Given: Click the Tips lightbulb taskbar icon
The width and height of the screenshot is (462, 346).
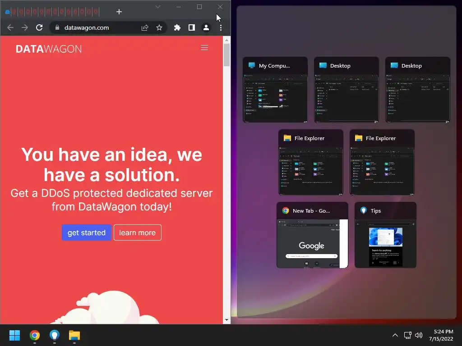Looking at the screenshot, I should (x=55, y=335).
